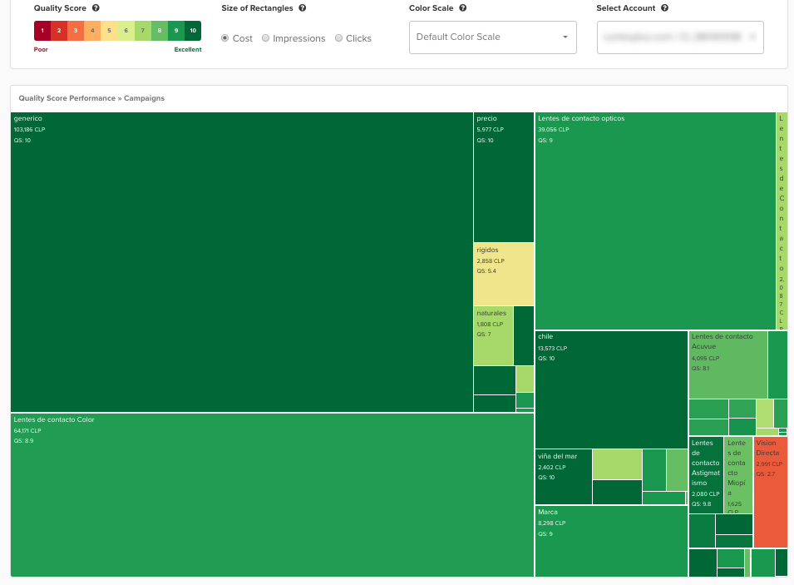Open the chile campaign rectangle

pyautogui.click(x=612, y=389)
